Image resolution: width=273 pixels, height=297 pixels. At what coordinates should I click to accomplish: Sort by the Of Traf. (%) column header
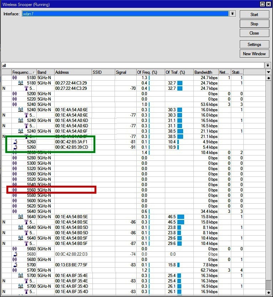click(x=179, y=72)
